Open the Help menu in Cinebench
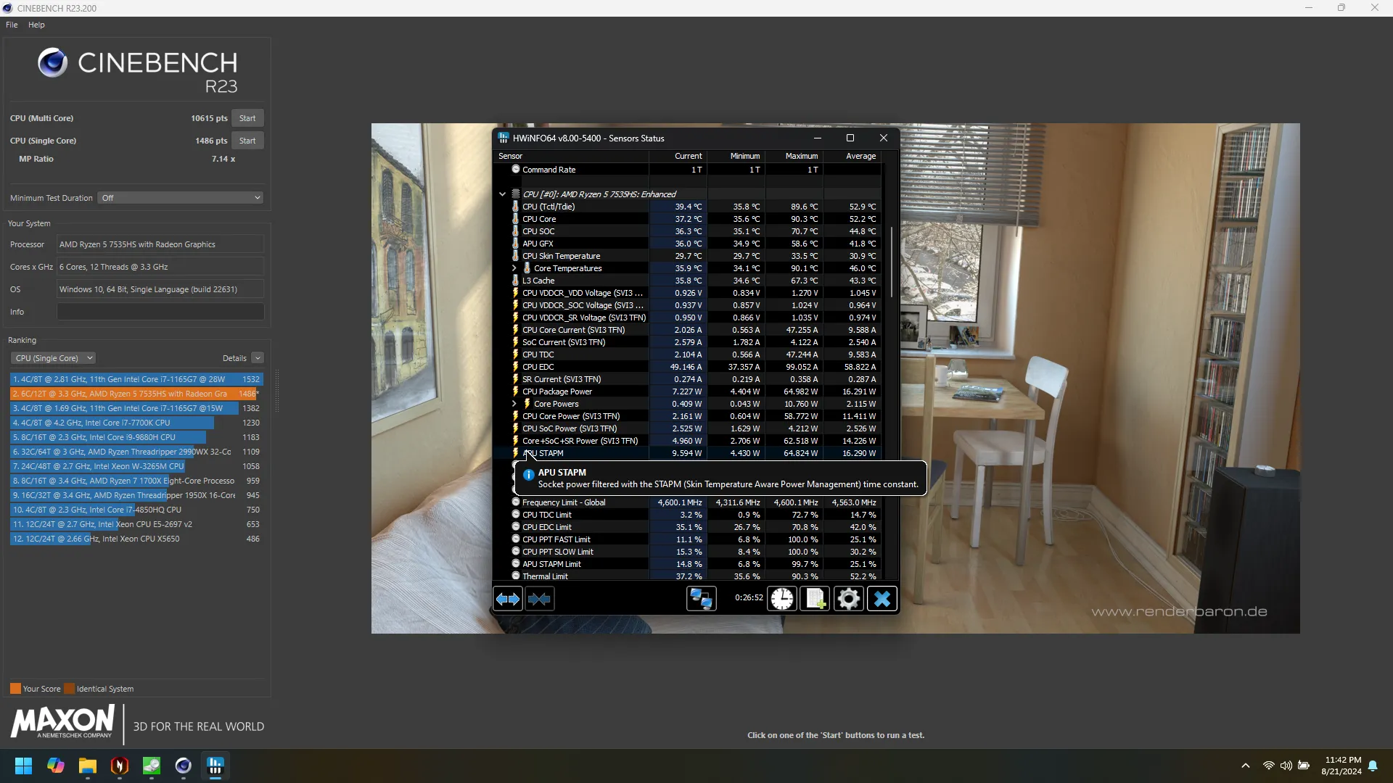Screen dimensions: 1393x783 tap(36, 25)
